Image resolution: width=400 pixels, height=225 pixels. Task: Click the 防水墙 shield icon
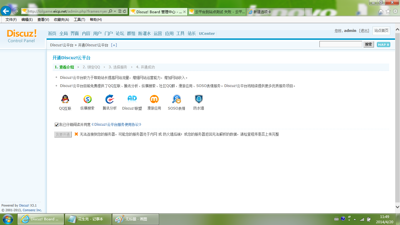pyautogui.click(x=199, y=99)
